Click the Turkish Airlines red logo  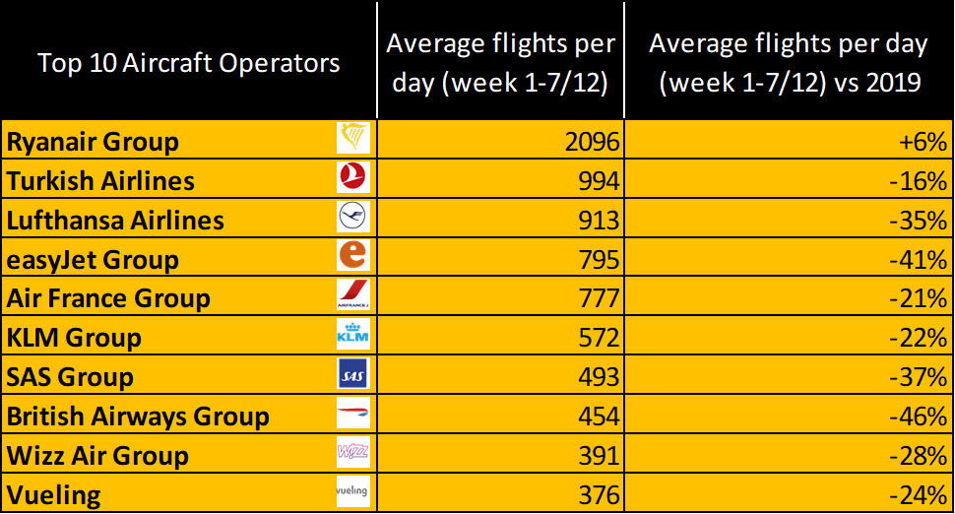[352, 178]
